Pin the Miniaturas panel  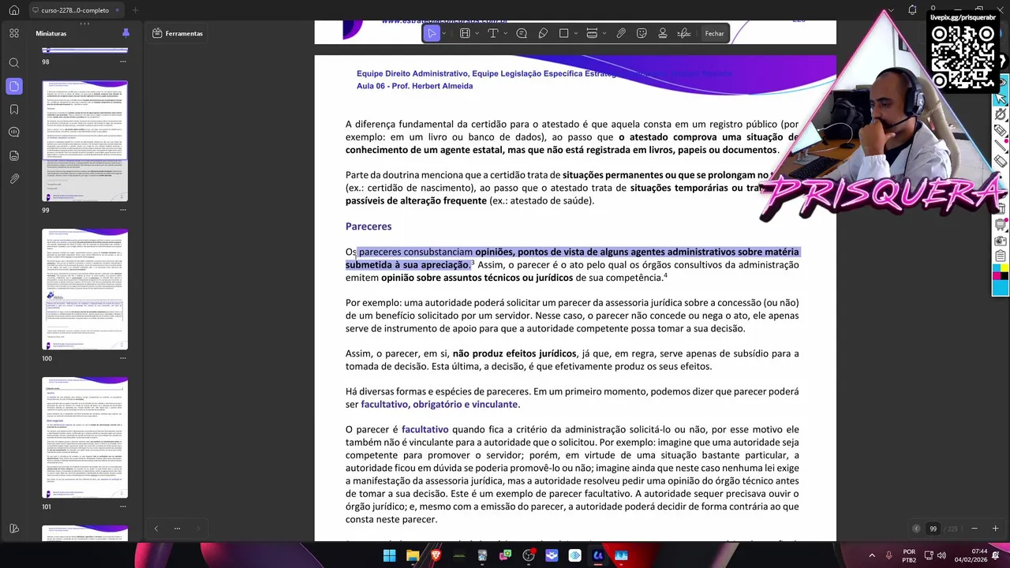(x=125, y=33)
